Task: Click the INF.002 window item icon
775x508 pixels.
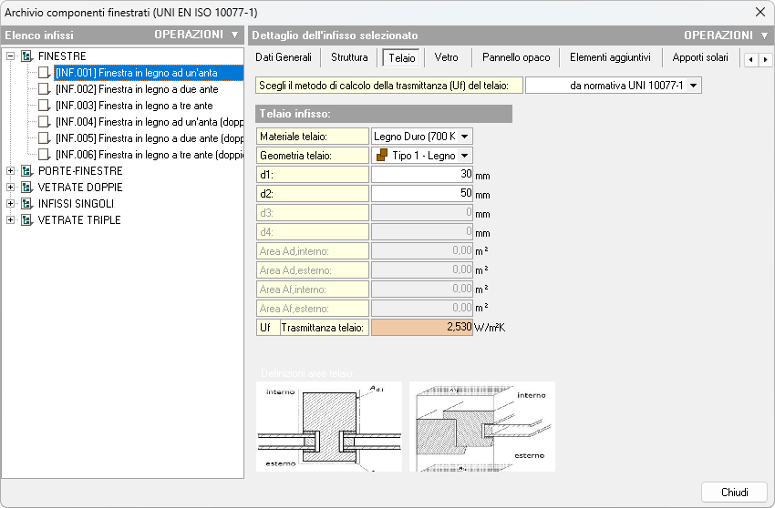Action: [x=44, y=89]
